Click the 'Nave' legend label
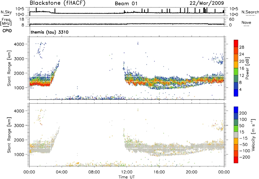The width and height of the screenshot is (259, 179). click(246, 22)
